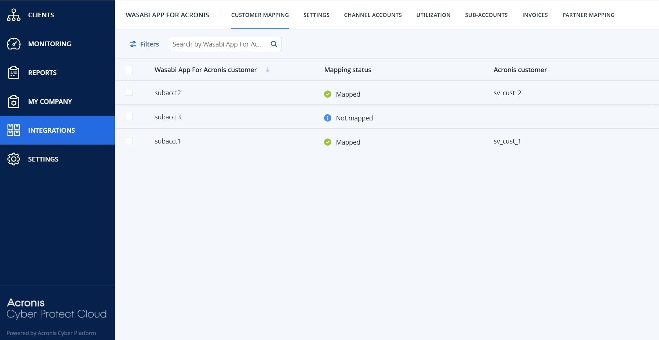Open the Monitoring gauge icon
Screen dimensions: 659x340
[x=14, y=44]
